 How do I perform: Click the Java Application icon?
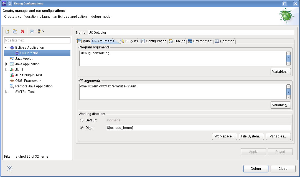(x=12, y=64)
